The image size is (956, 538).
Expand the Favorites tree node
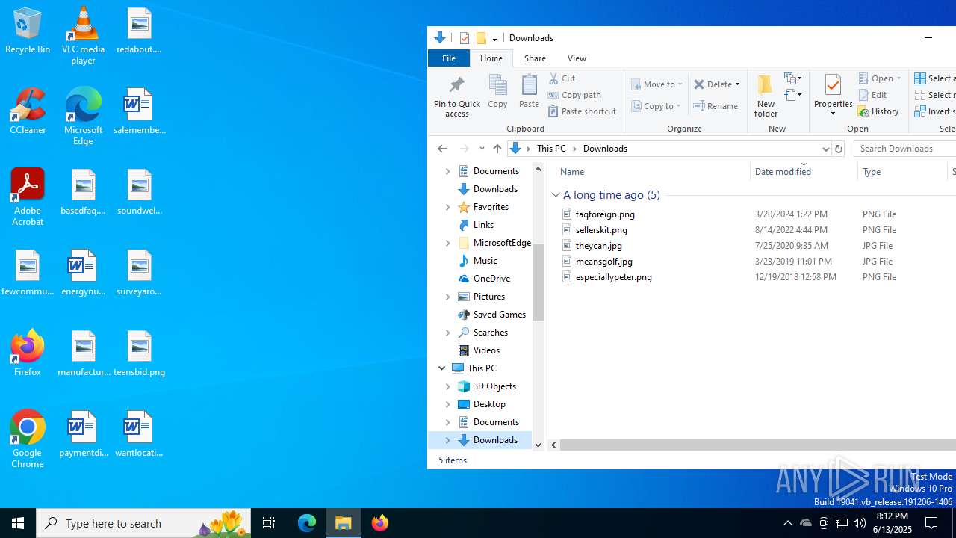[x=448, y=207]
